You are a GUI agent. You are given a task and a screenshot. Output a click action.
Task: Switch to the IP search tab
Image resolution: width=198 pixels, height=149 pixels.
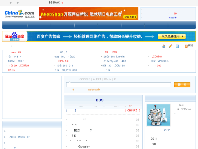[115, 79]
